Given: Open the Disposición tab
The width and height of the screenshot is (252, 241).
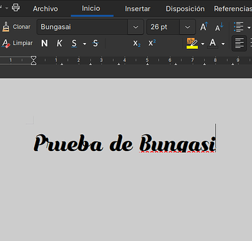Looking at the screenshot, I should [x=185, y=9].
